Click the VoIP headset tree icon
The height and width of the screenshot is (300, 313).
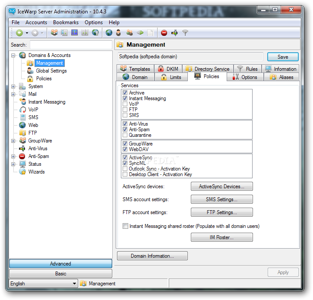coord(23,110)
